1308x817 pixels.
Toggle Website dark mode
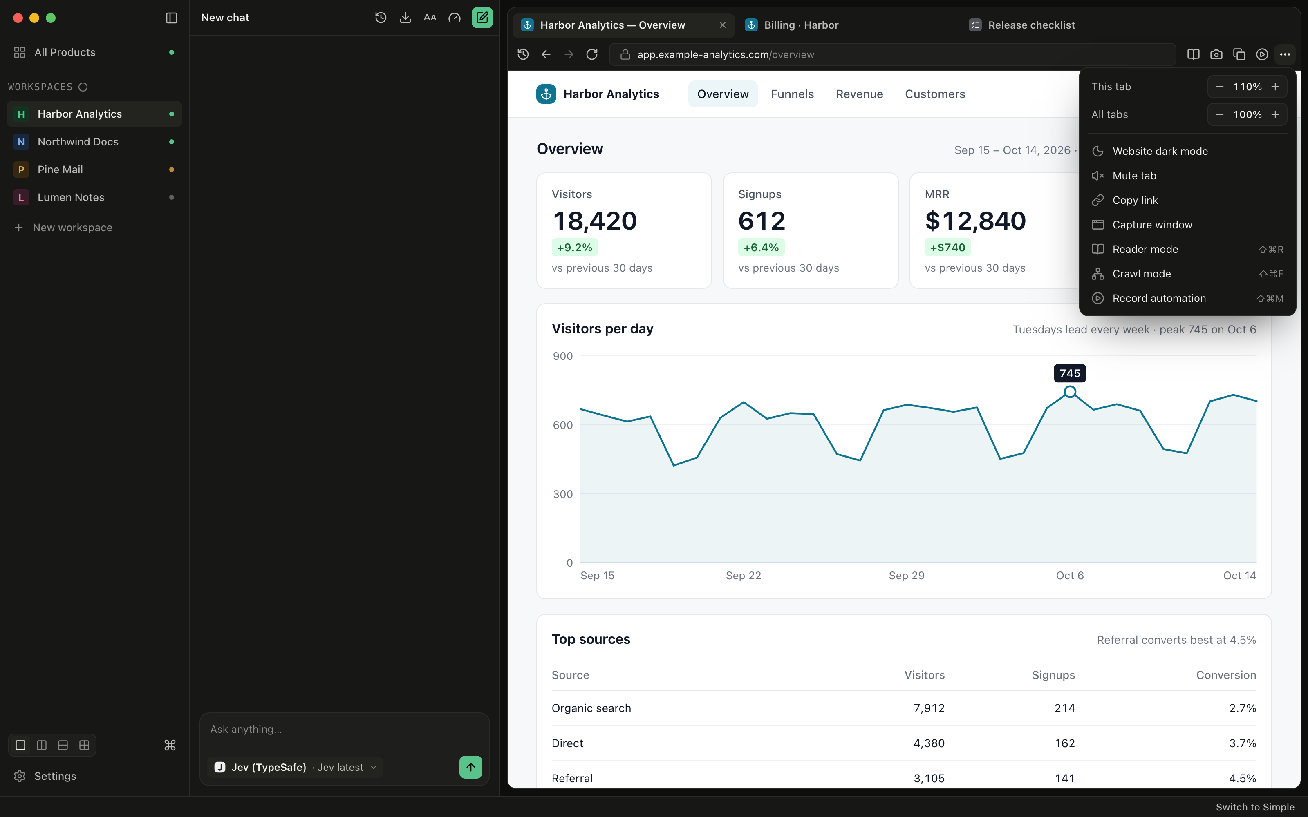[x=1187, y=151]
